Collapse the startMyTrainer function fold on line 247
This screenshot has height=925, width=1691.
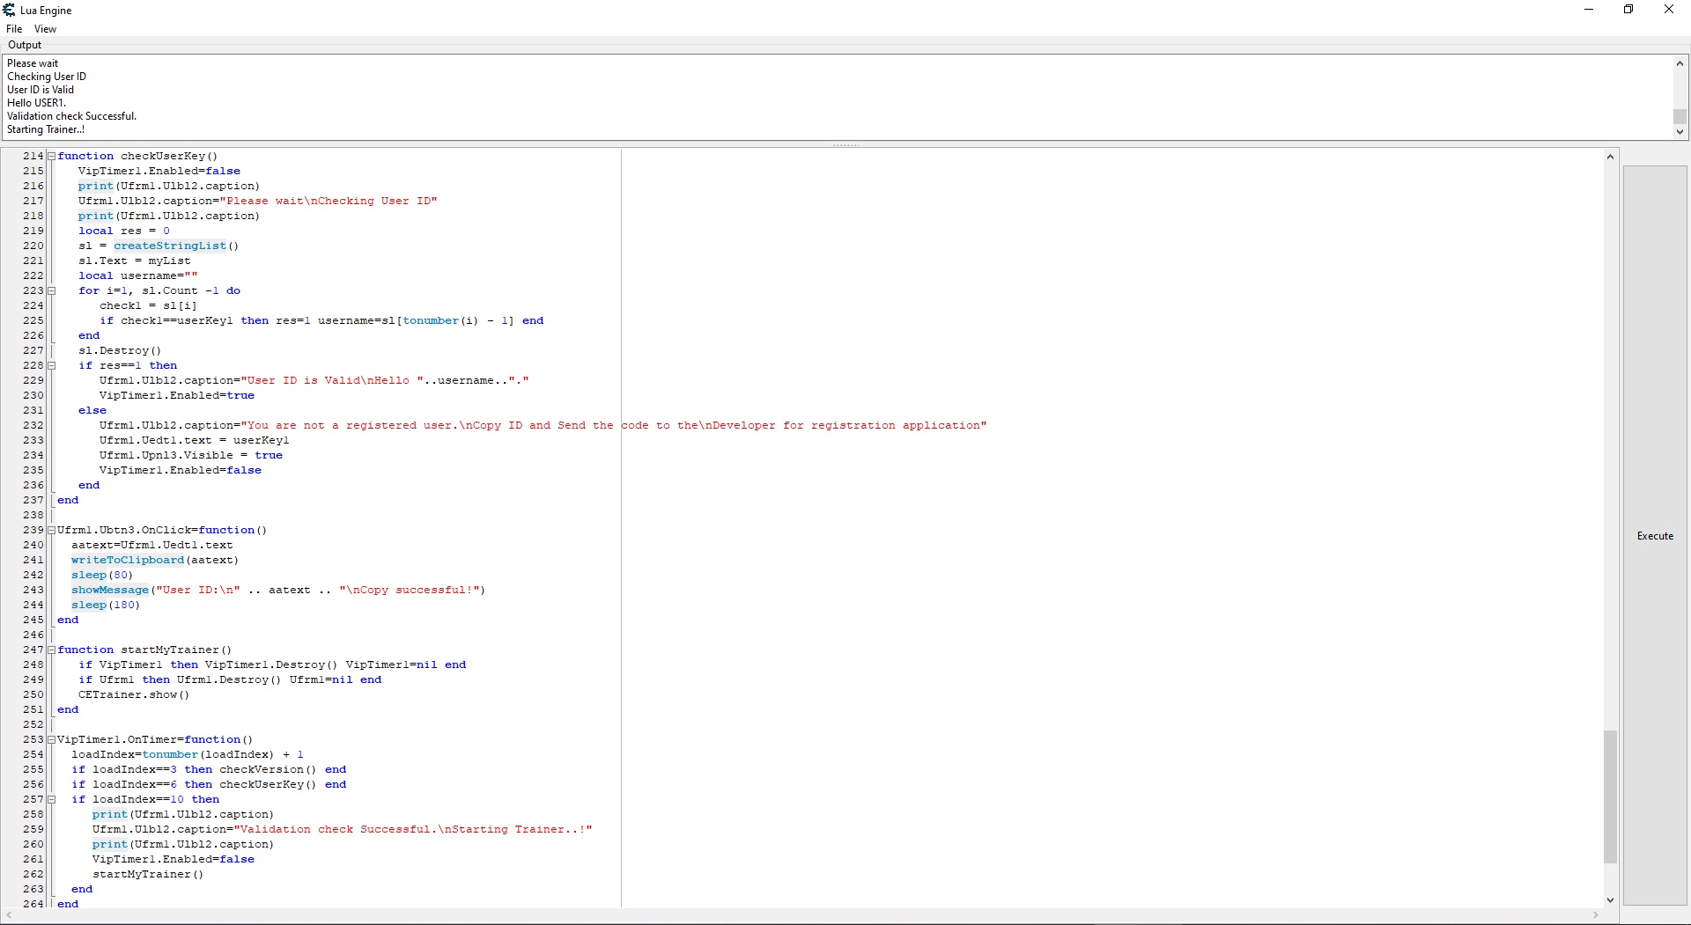(52, 650)
